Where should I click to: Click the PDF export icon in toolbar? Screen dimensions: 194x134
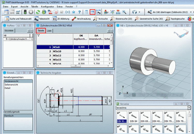[50, 12]
